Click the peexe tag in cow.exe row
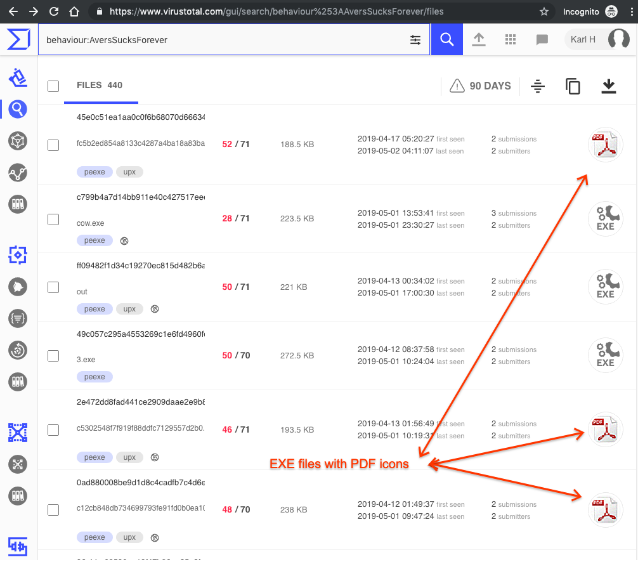The image size is (638, 562). click(94, 240)
